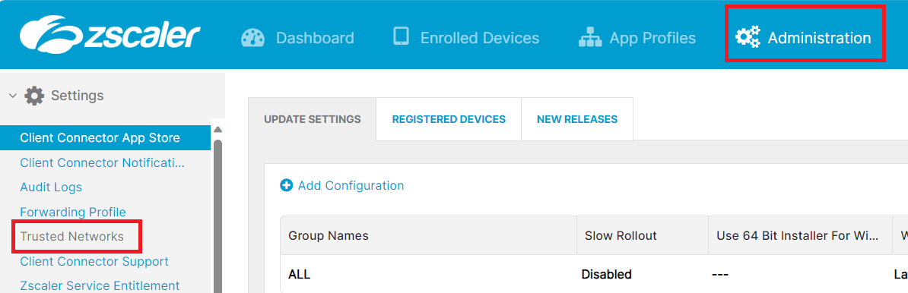Select the Update Settings tab
This screenshot has height=293, width=908.
[x=312, y=119]
